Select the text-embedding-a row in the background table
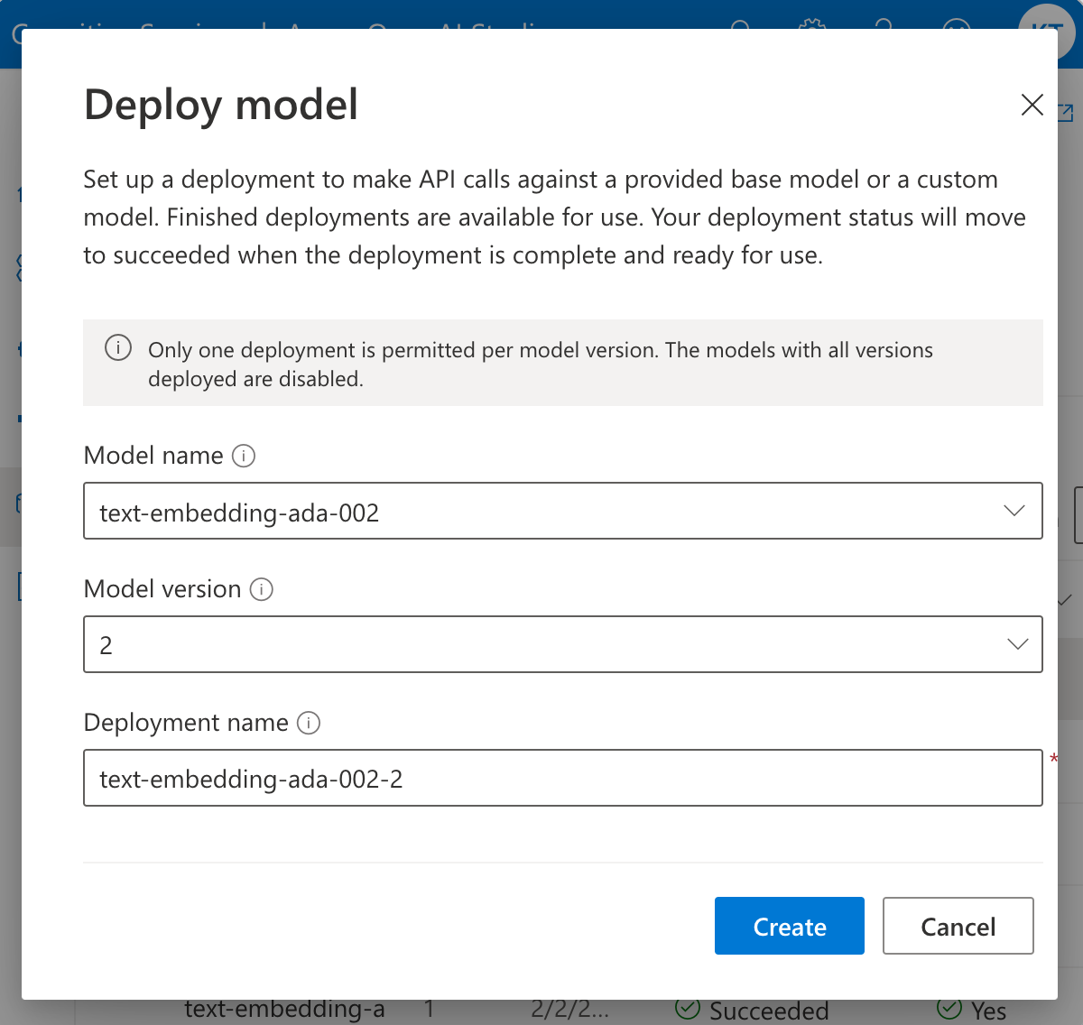Screen dimensions: 1083x1025 285,1011
